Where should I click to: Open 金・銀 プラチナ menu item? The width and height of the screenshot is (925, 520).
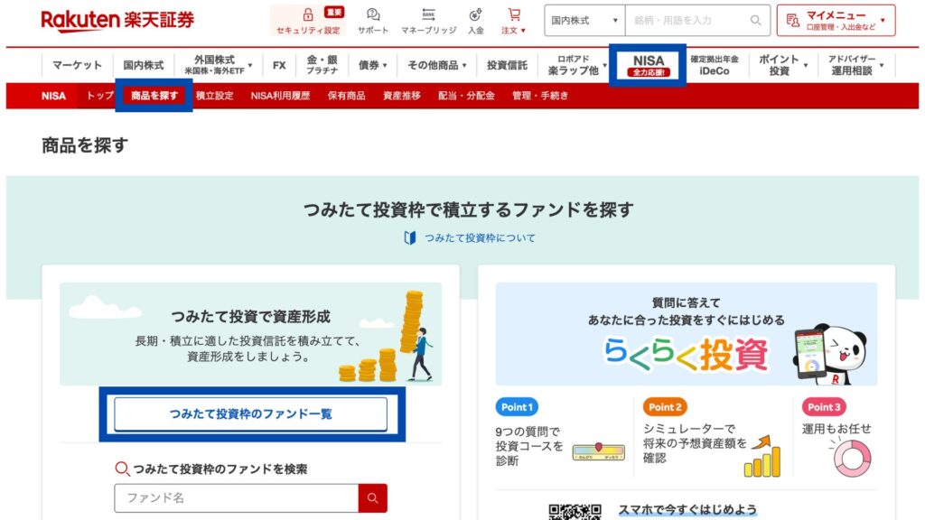tap(322, 65)
